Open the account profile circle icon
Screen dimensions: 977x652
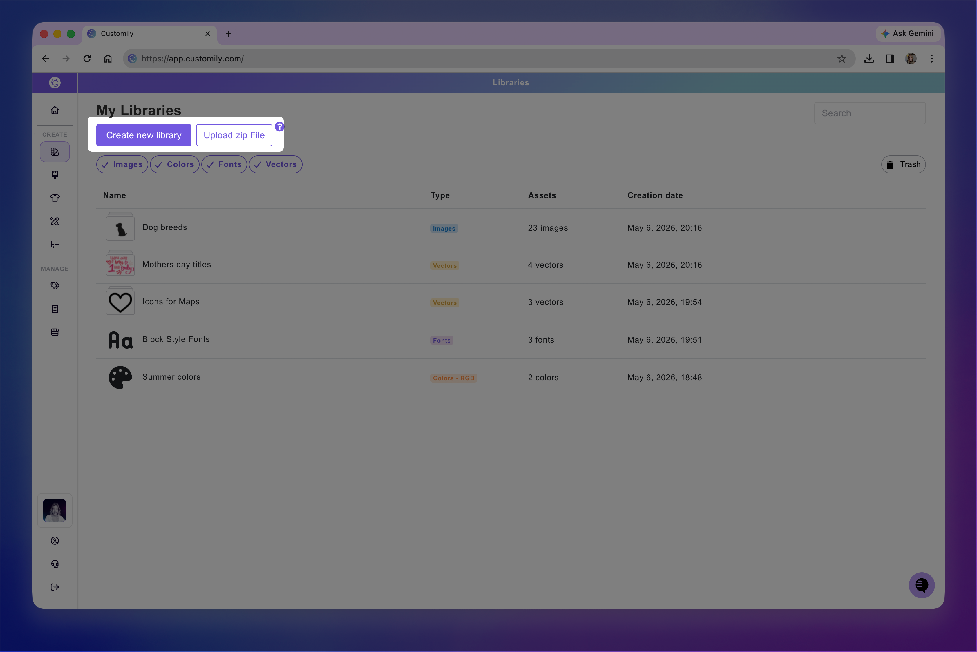click(55, 541)
